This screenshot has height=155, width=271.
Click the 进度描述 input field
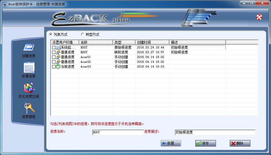(215, 132)
